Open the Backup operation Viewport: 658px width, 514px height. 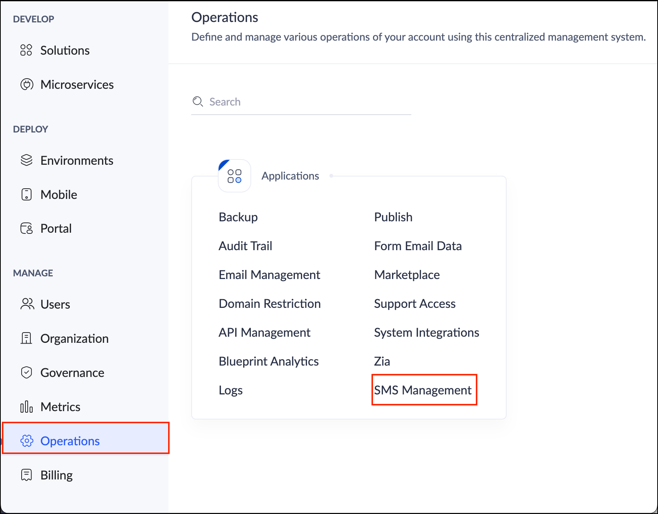pos(238,217)
